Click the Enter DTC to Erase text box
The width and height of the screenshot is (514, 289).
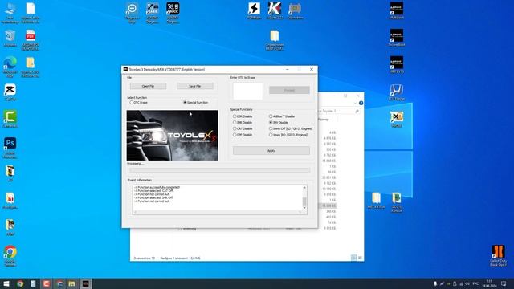pyautogui.click(x=247, y=91)
